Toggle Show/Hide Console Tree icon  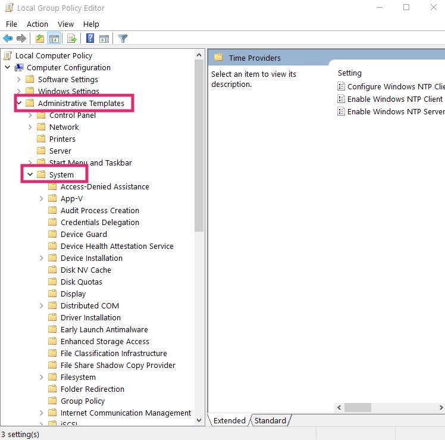pyautogui.click(x=54, y=38)
